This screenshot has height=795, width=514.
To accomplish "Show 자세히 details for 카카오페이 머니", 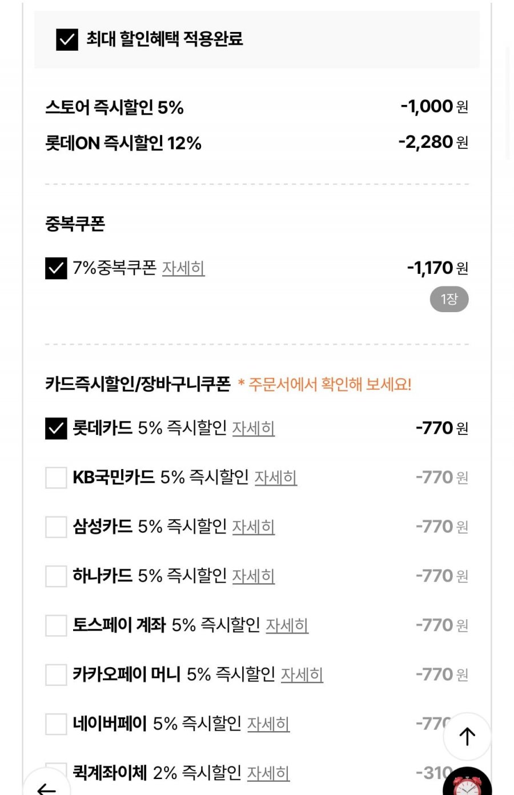I will pos(302,675).
